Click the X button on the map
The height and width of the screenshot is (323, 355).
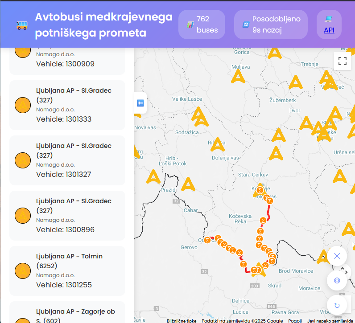(x=337, y=256)
